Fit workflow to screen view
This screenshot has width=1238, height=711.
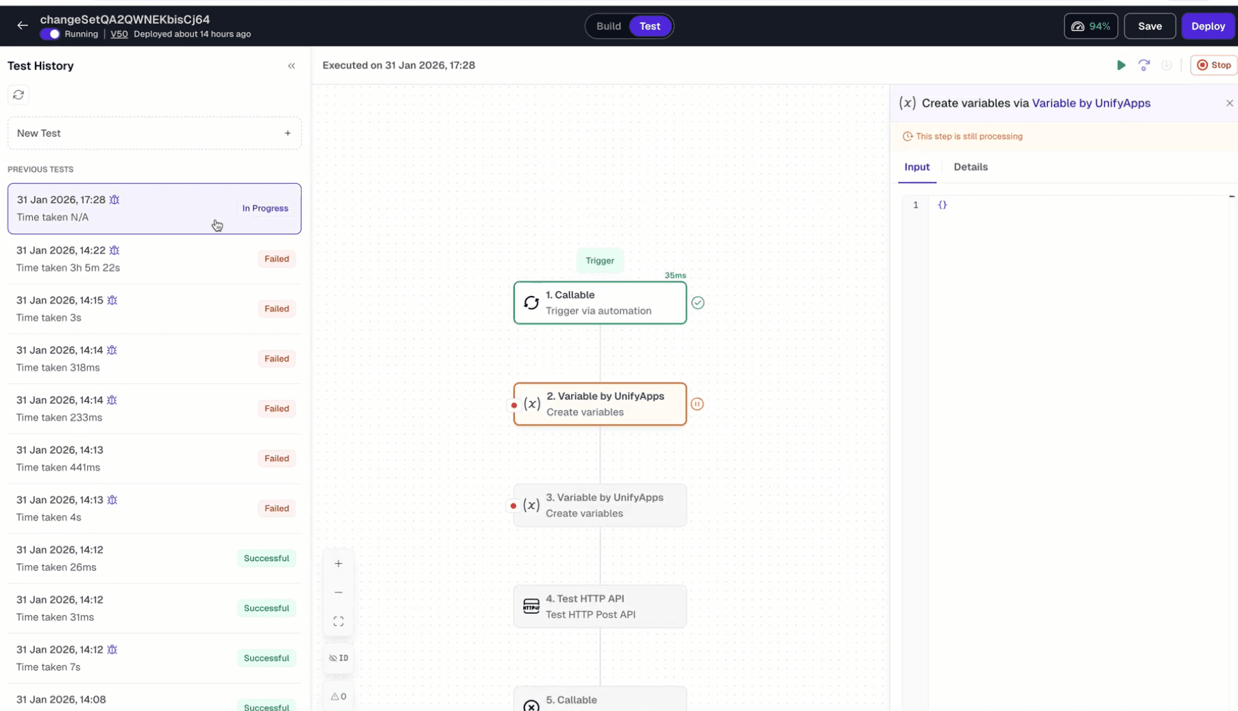(339, 621)
